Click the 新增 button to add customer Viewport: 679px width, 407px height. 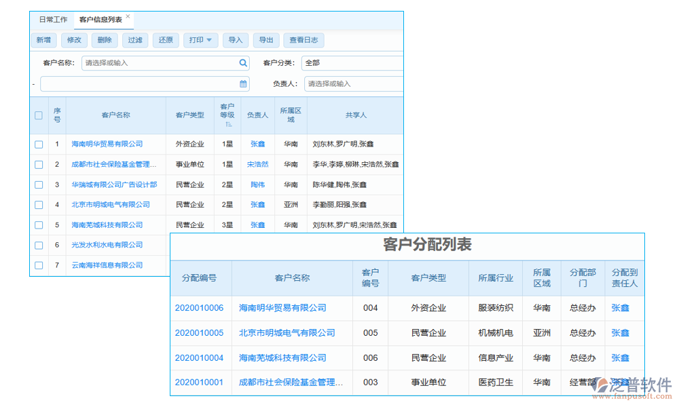(43, 40)
